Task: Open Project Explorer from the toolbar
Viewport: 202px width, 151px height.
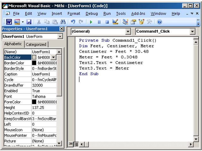Action: 125,22
